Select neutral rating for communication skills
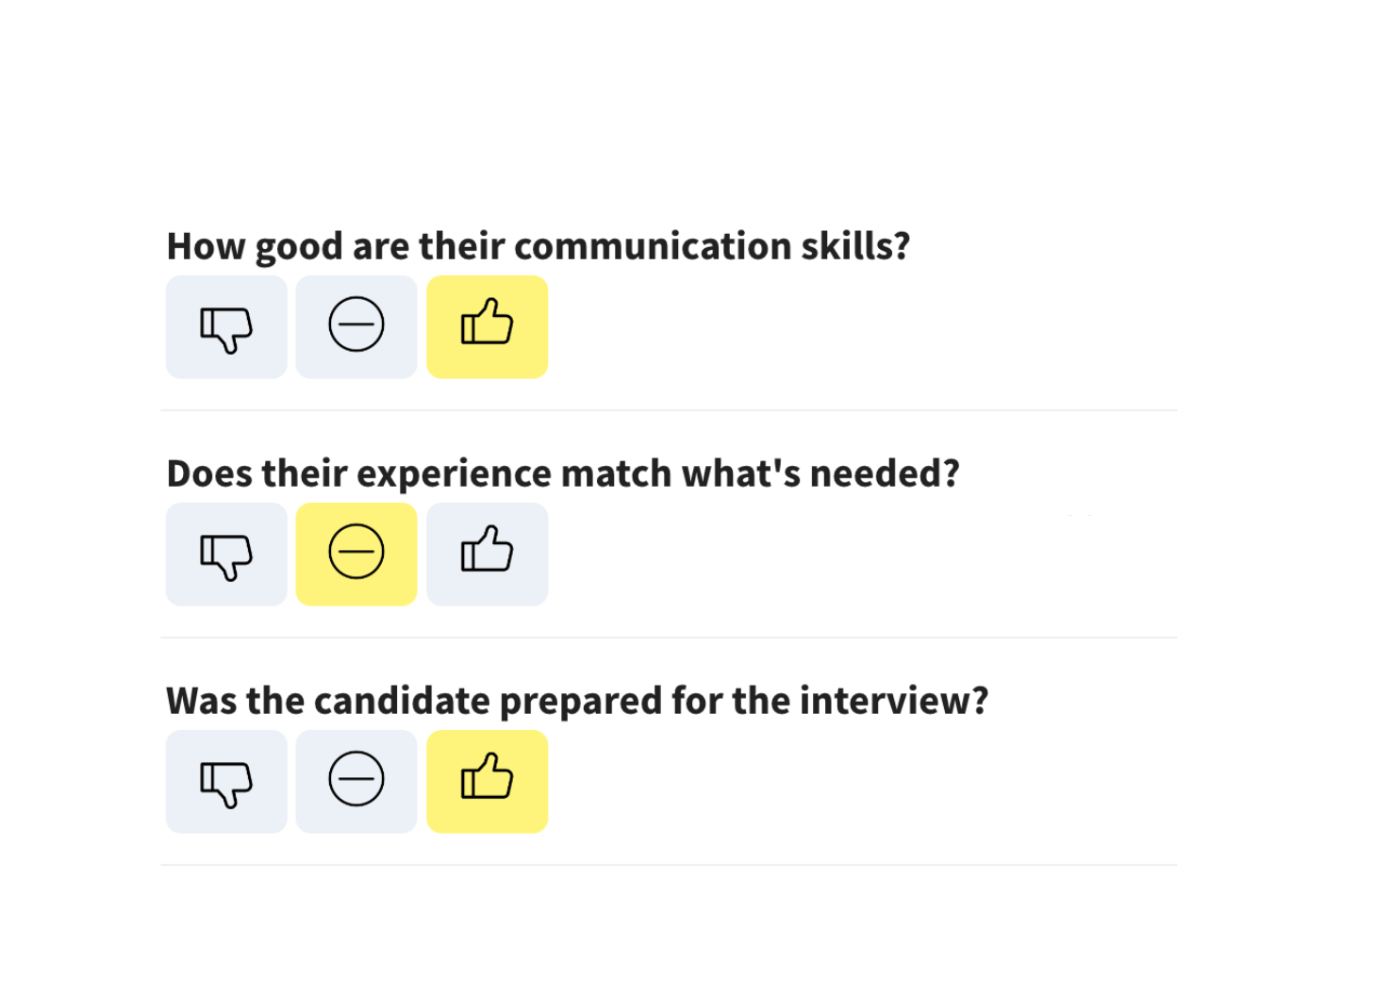This screenshot has width=1375, height=996. [x=356, y=327]
